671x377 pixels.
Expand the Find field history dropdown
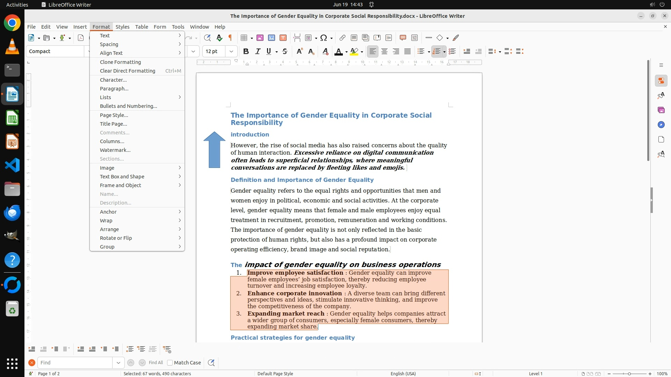118,363
